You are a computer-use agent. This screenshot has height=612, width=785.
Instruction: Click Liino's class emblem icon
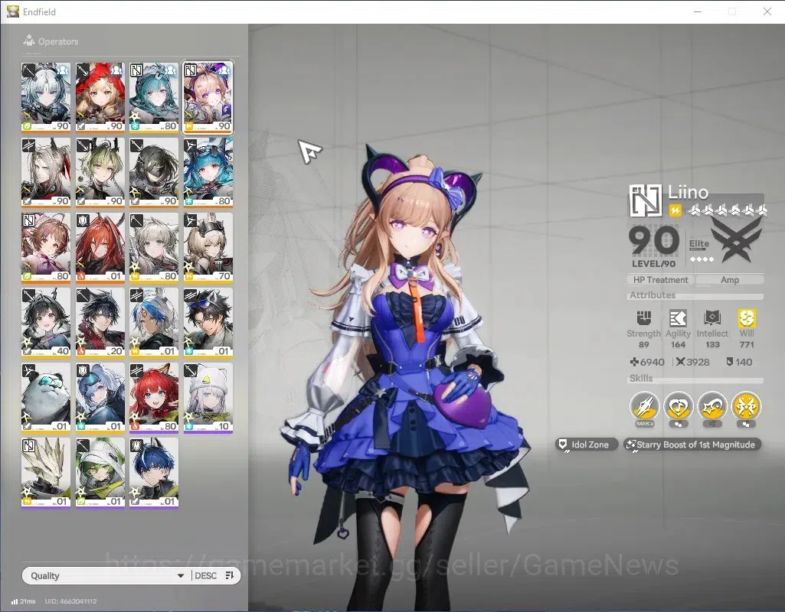coord(646,200)
